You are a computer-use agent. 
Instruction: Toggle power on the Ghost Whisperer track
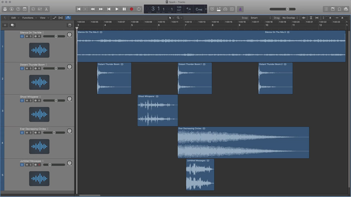click(22, 100)
